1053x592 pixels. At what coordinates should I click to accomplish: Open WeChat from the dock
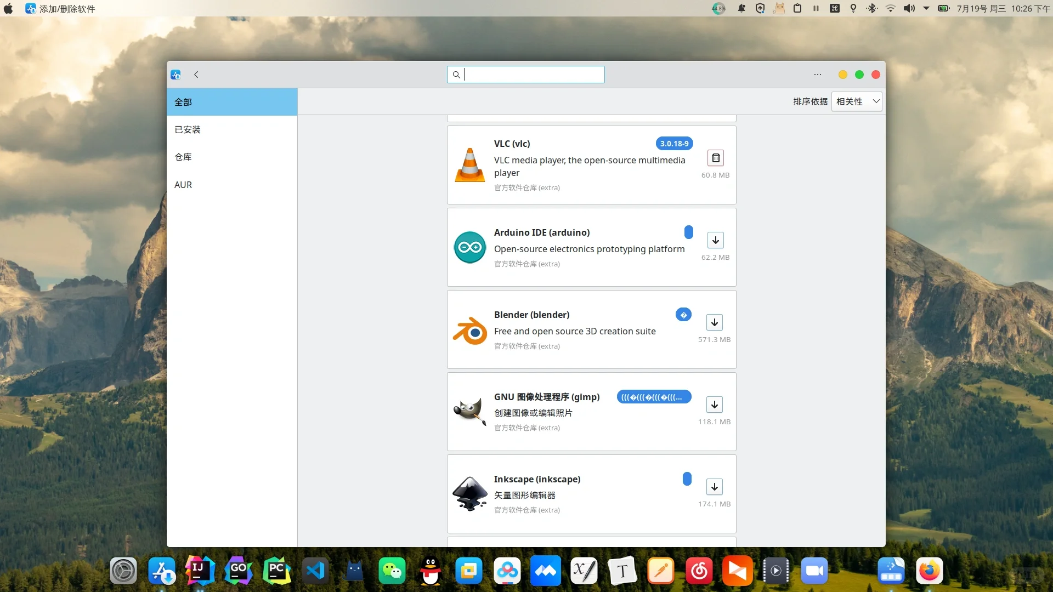(392, 570)
